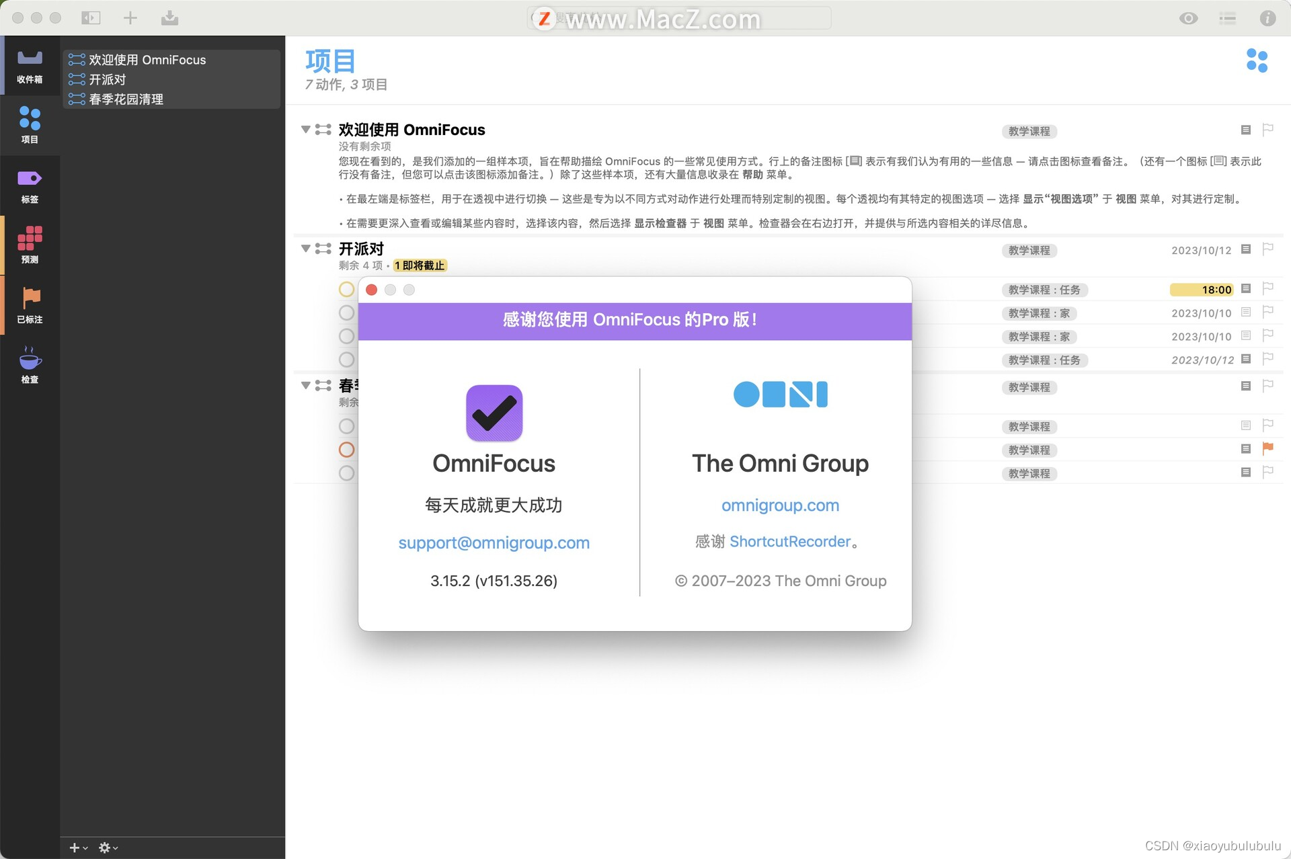
Task: Open note icon on 开派对 project row
Action: 1245,249
